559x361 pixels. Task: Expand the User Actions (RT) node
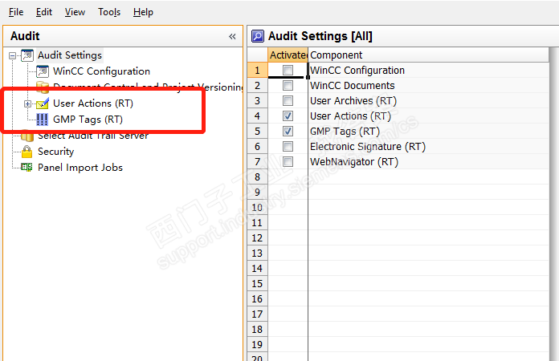click(27, 103)
